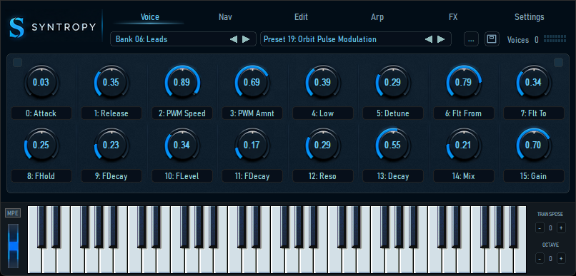This screenshot has width=576, height=276.
Task: Click the '12: Reso' label field
Action: coord(322,176)
